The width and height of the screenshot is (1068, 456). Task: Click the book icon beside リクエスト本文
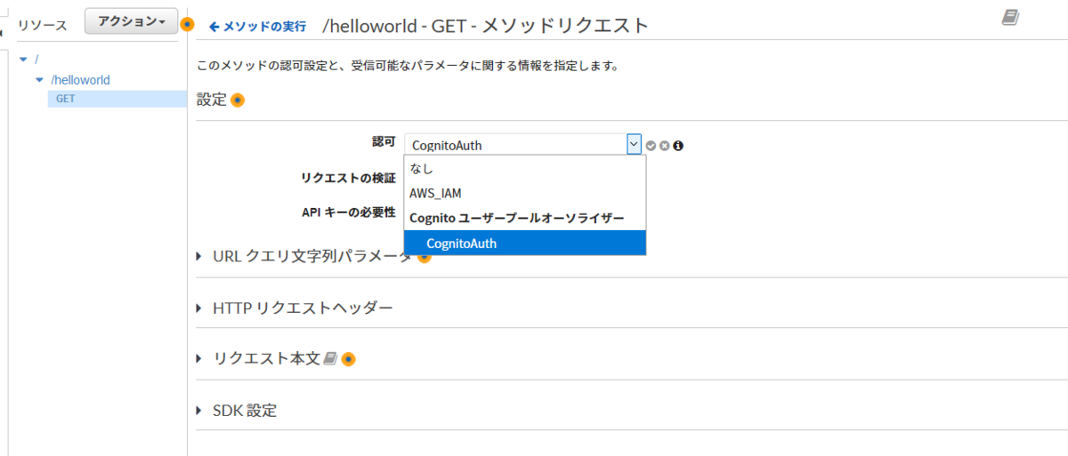(330, 358)
